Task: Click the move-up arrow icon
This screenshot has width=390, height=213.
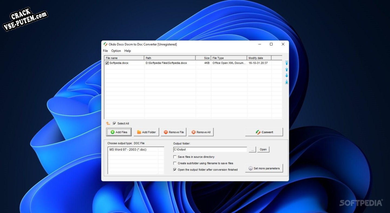Action: [286, 69]
